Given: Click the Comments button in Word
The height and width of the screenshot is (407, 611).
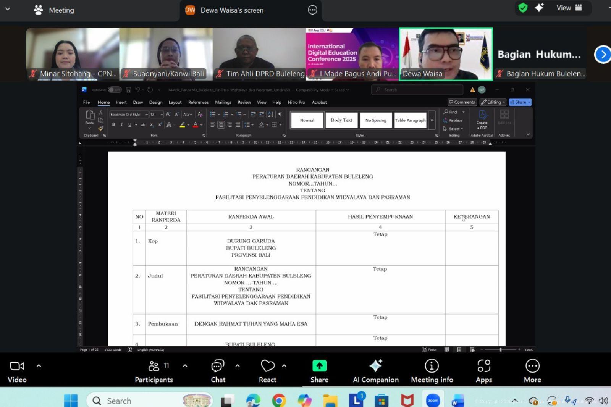Looking at the screenshot, I should click(462, 102).
